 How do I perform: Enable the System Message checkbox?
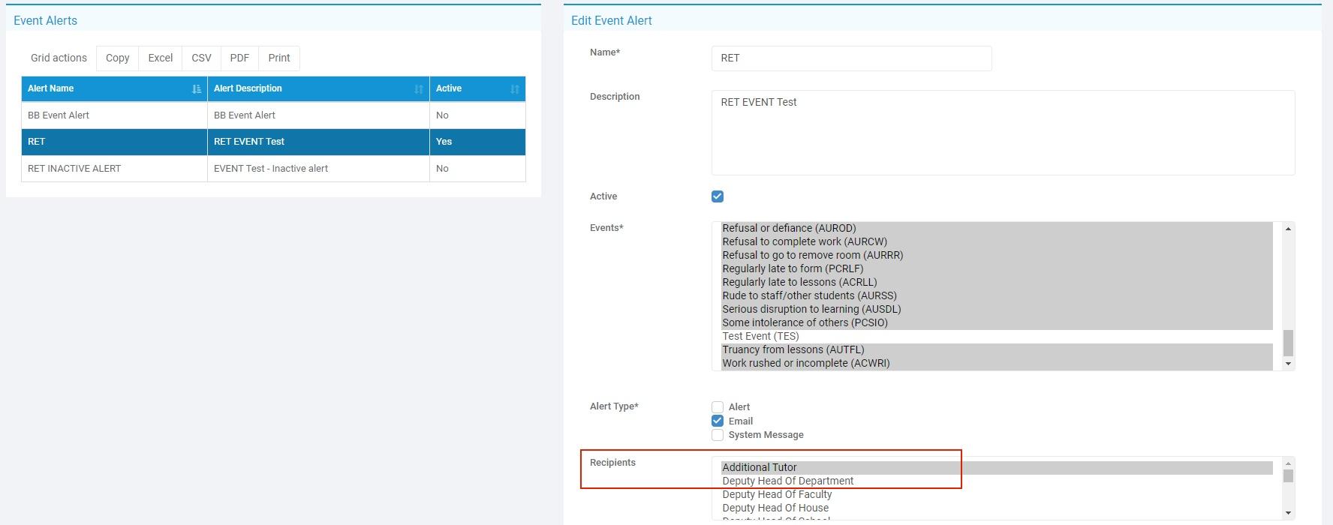point(718,435)
